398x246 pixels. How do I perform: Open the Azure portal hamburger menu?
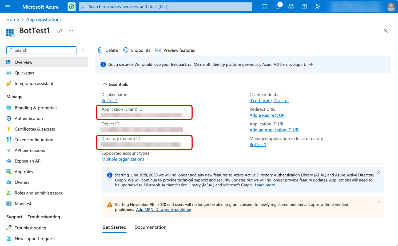tap(8, 7)
